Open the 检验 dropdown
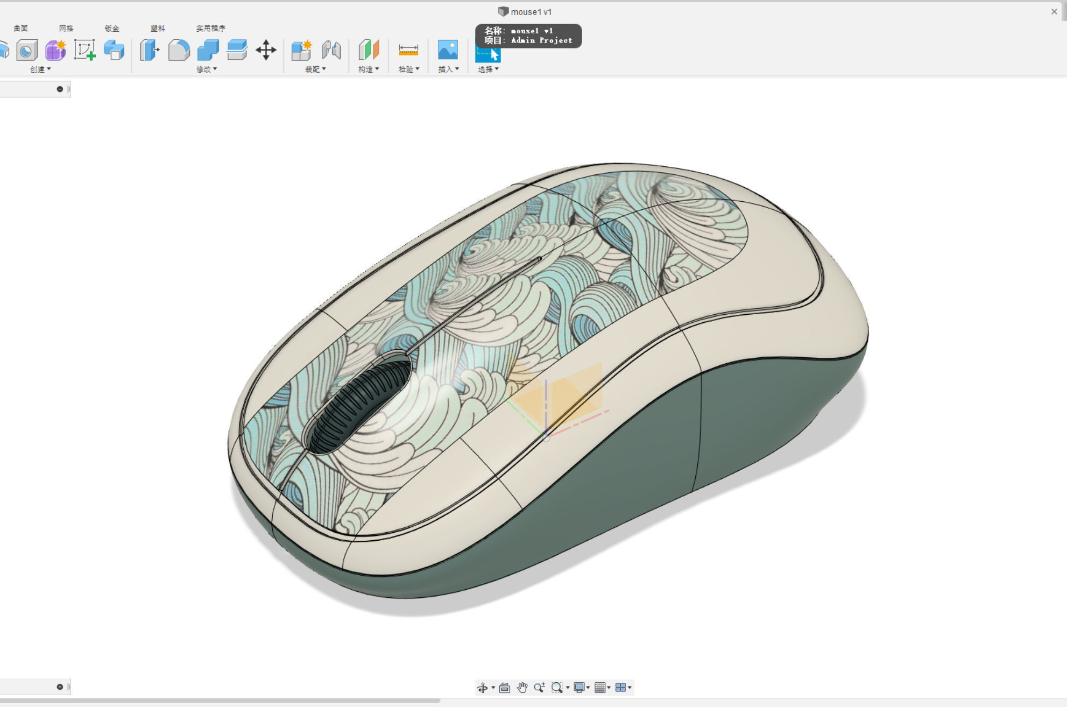This screenshot has height=707, width=1067. [x=409, y=69]
